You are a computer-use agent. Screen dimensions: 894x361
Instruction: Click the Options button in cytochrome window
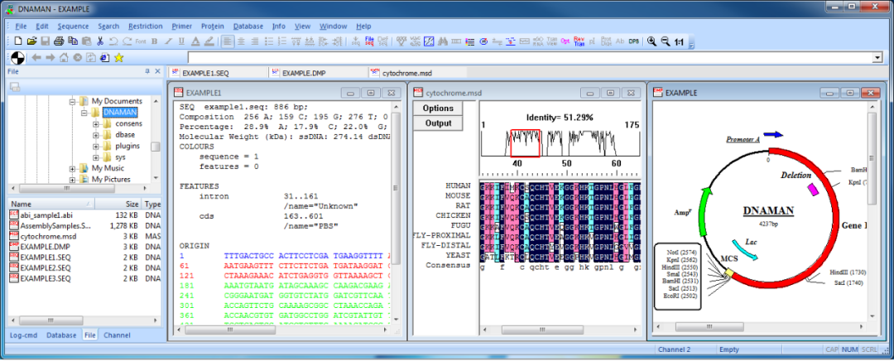[x=438, y=108]
